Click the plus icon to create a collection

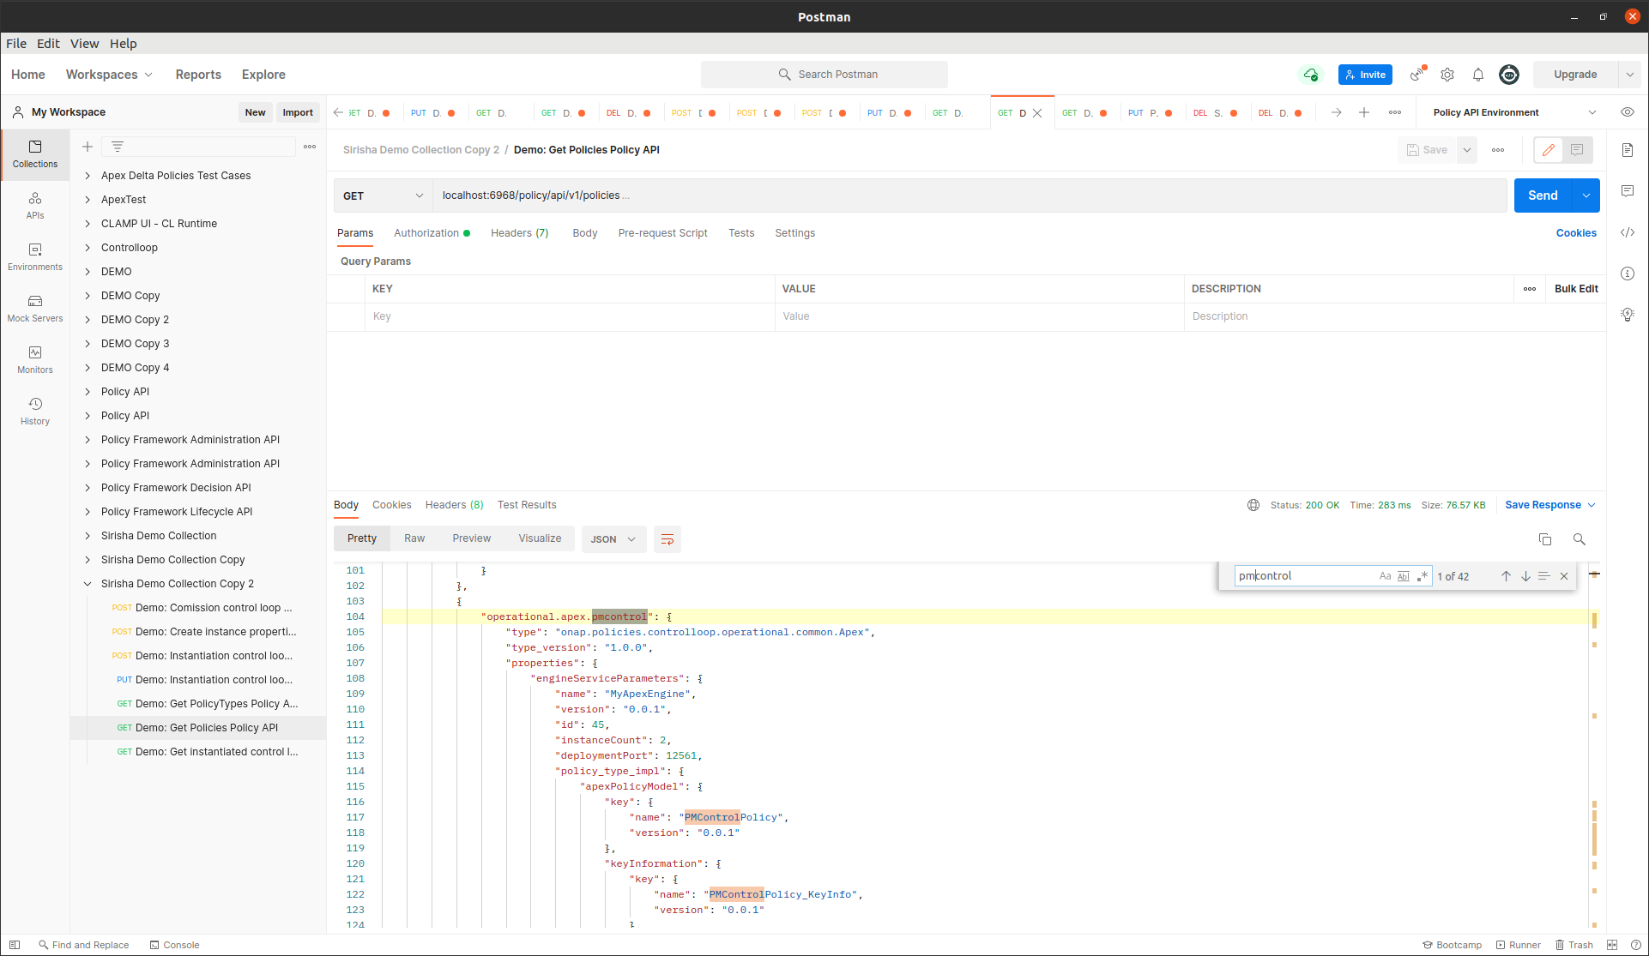pyautogui.click(x=88, y=147)
